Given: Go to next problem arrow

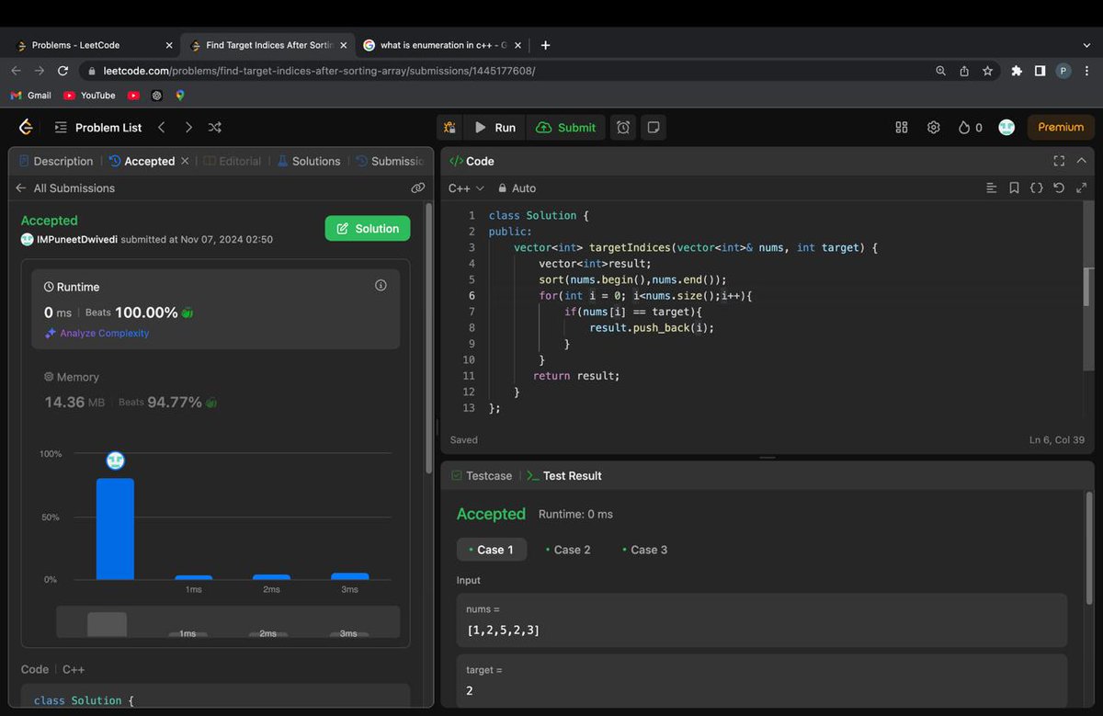Looking at the screenshot, I should click(x=188, y=127).
